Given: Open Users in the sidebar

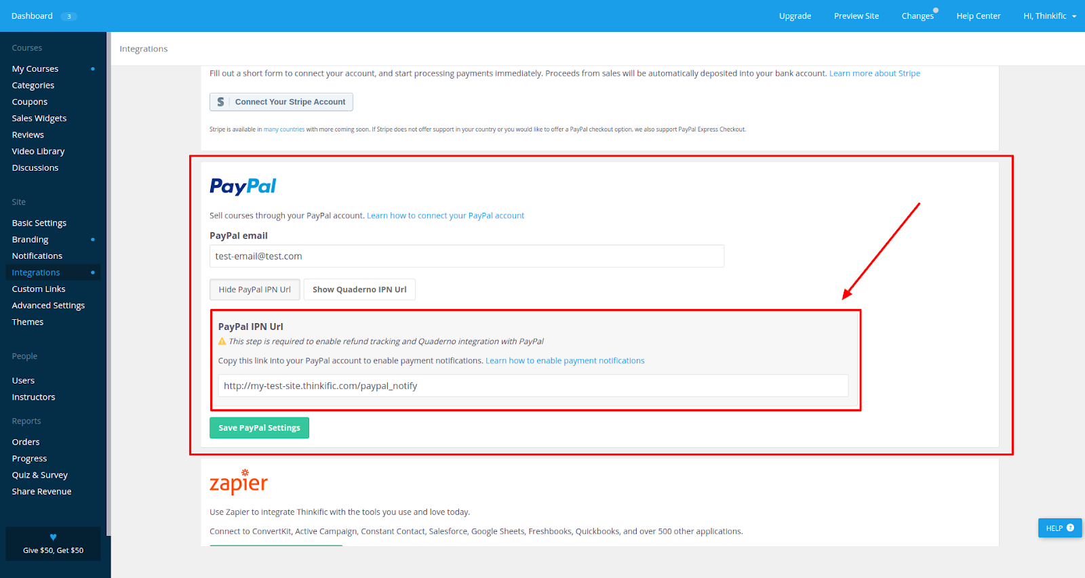Looking at the screenshot, I should [23, 380].
